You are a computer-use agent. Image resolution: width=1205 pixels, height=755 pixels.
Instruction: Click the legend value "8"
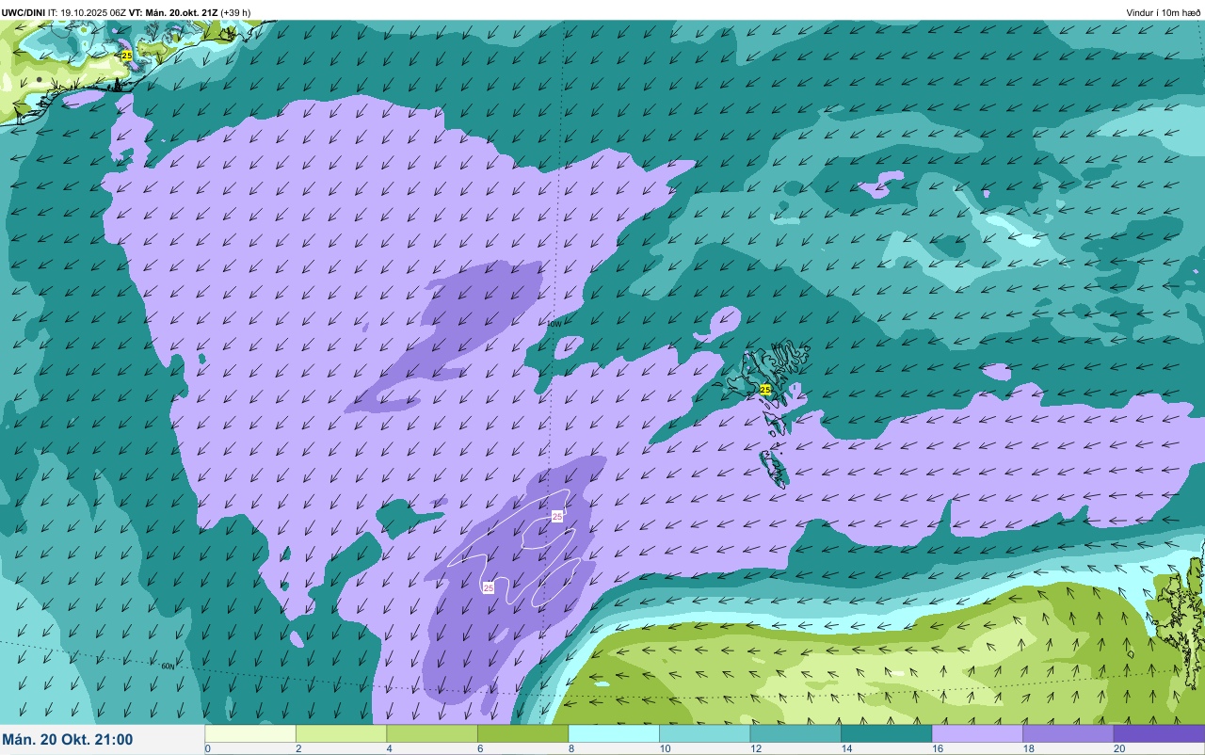click(570, 749)
